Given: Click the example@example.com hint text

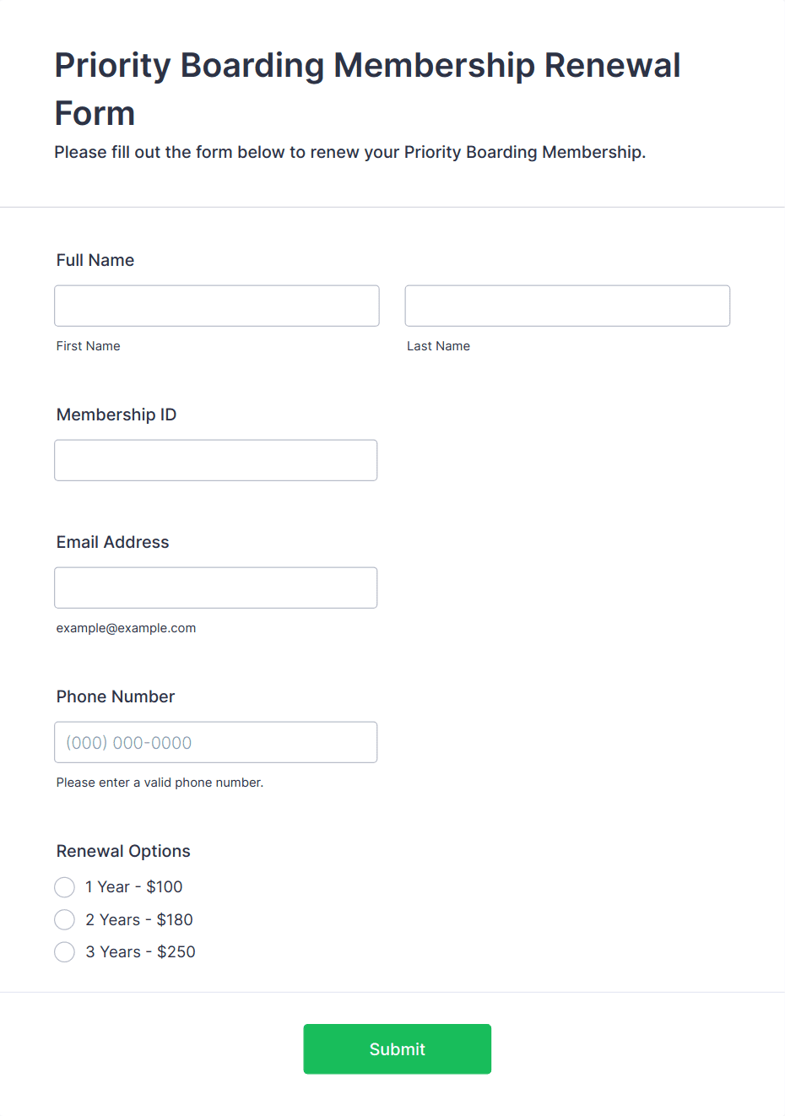Looking at the screenshot, I should (x=127, y=628).
